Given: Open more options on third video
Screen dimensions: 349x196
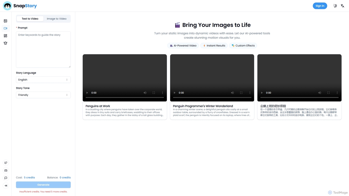Looking at the screenshot, I should [337, 93].
